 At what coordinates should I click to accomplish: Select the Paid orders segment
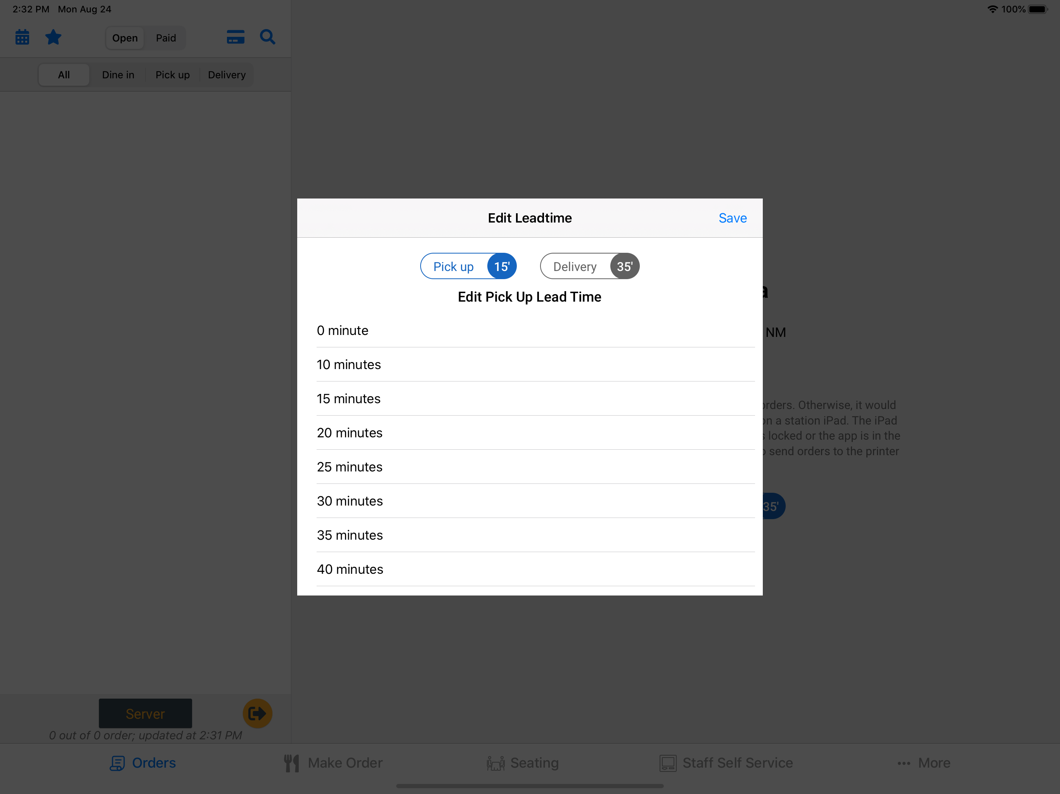166,38
